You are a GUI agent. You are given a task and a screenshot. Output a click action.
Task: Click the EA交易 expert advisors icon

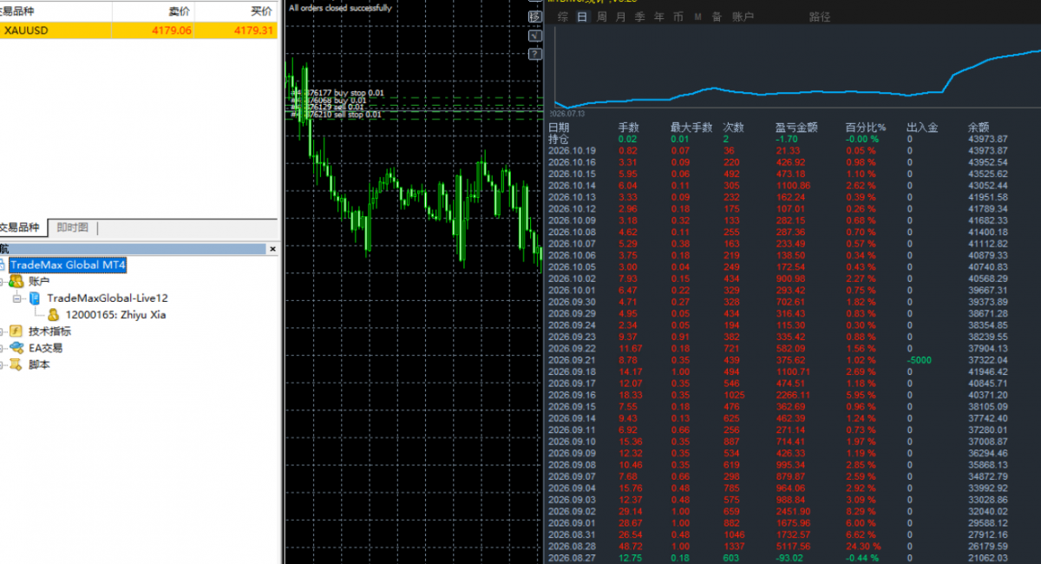16,348
